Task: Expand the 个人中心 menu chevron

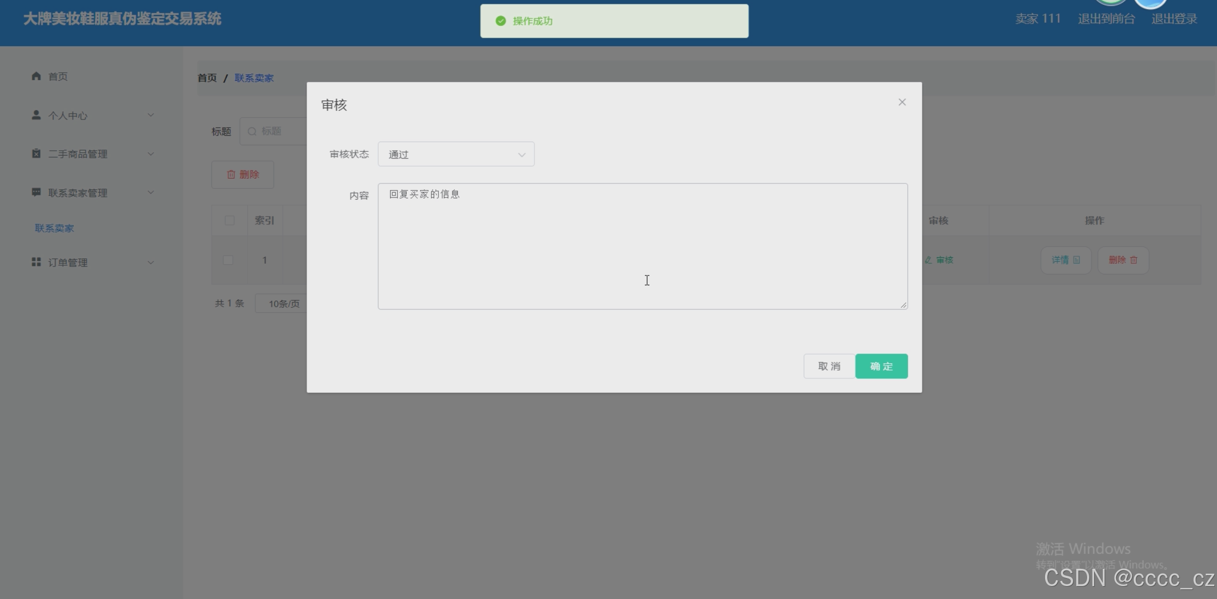Action: [151, 115]
